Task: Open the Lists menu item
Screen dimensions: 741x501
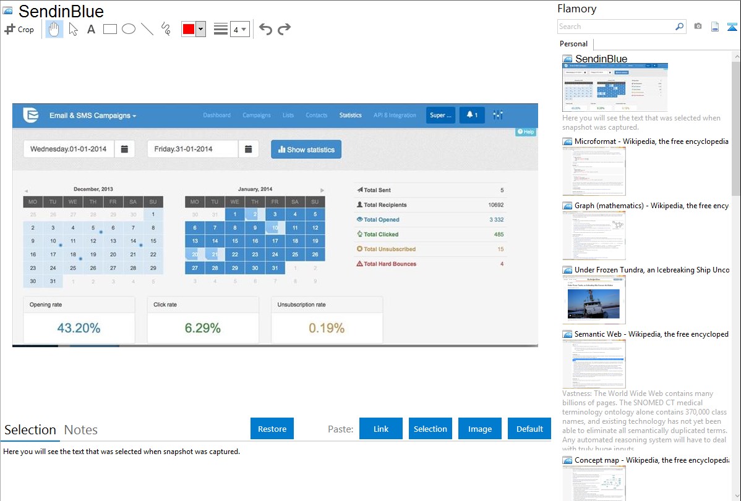Action: click(288, 116)
